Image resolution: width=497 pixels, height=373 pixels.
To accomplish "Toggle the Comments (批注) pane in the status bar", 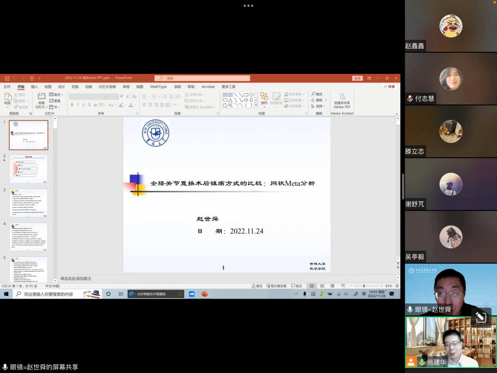I will [x=296, y=286].
